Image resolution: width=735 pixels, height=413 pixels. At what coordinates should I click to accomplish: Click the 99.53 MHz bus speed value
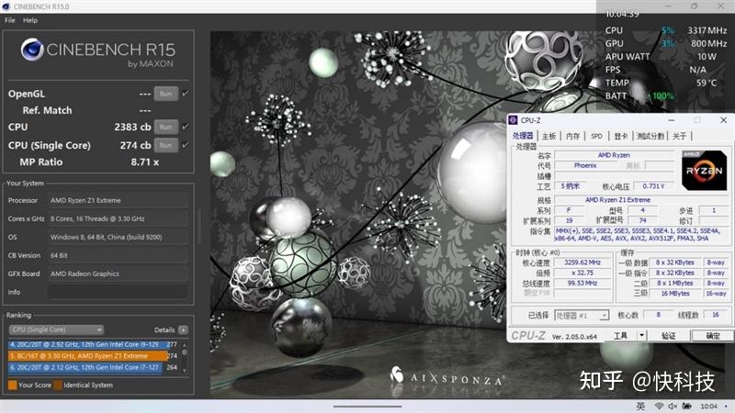pos(582,284)
